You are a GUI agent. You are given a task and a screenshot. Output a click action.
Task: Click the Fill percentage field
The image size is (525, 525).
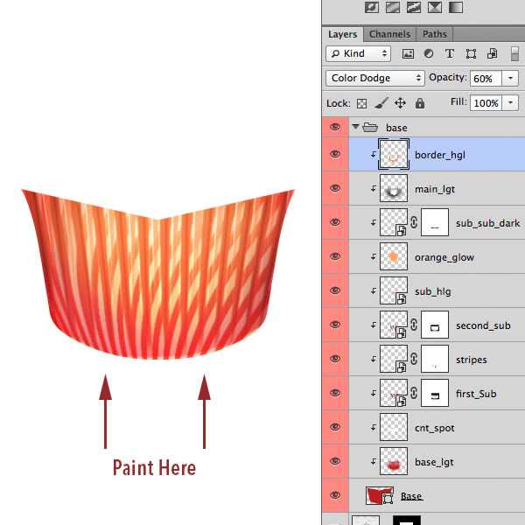coord(486,103)
